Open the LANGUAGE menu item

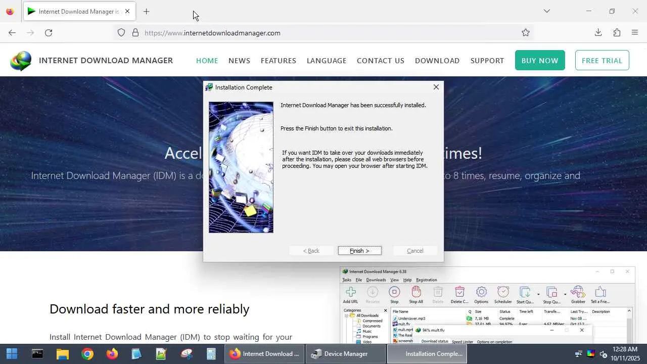tap(327, 61)
